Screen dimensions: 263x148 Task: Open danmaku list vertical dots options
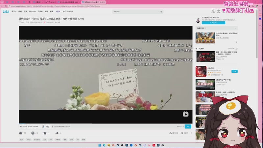coord(206,28)
